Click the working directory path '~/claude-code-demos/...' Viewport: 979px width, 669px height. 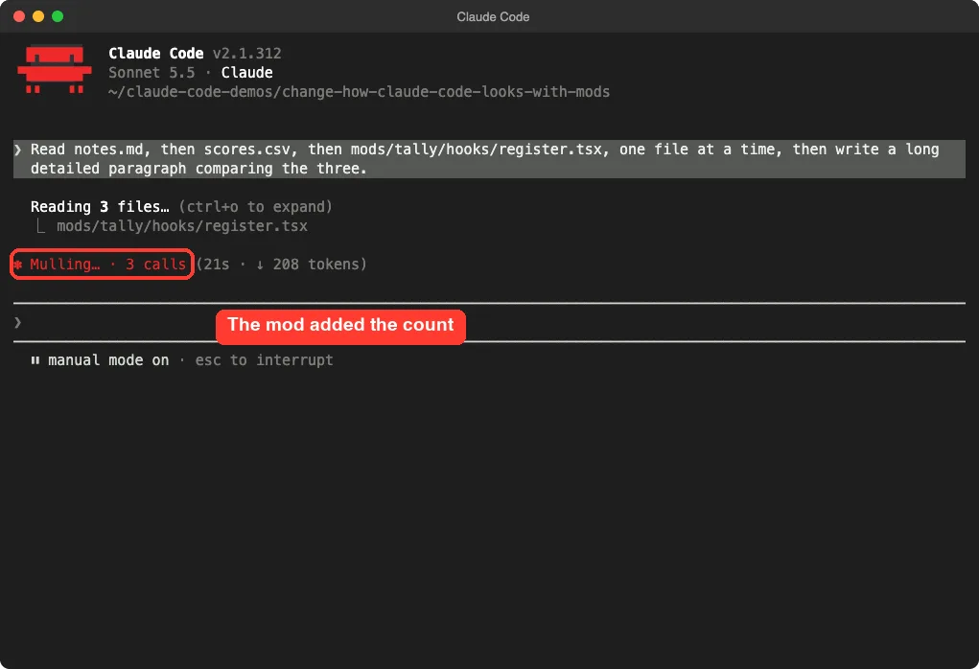click(359, 92)
